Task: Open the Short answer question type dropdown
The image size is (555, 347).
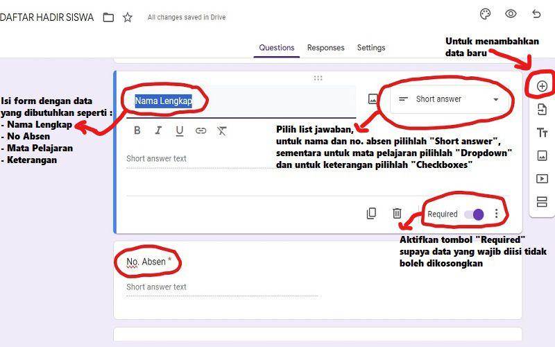Action: pyautogui.click(x=448, y=99)
